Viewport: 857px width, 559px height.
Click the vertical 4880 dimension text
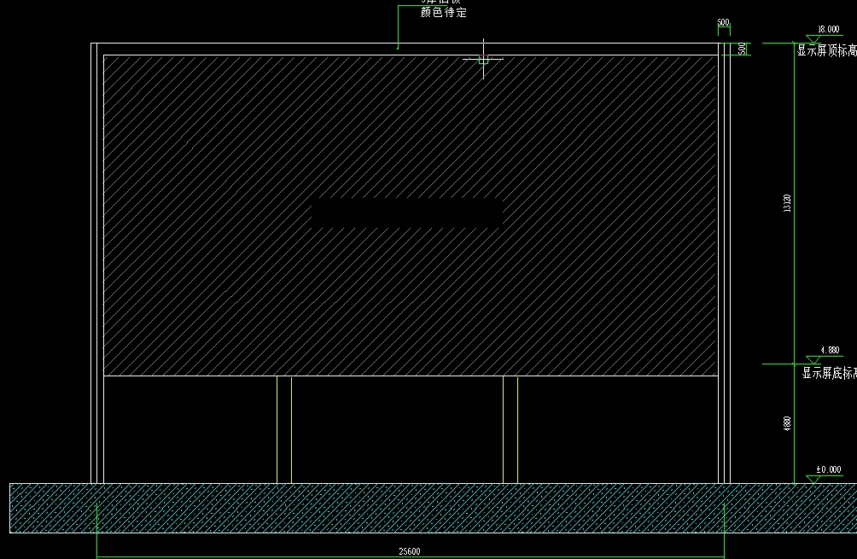click(787, 423)
